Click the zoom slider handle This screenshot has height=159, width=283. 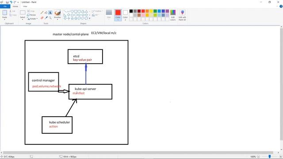270,157
